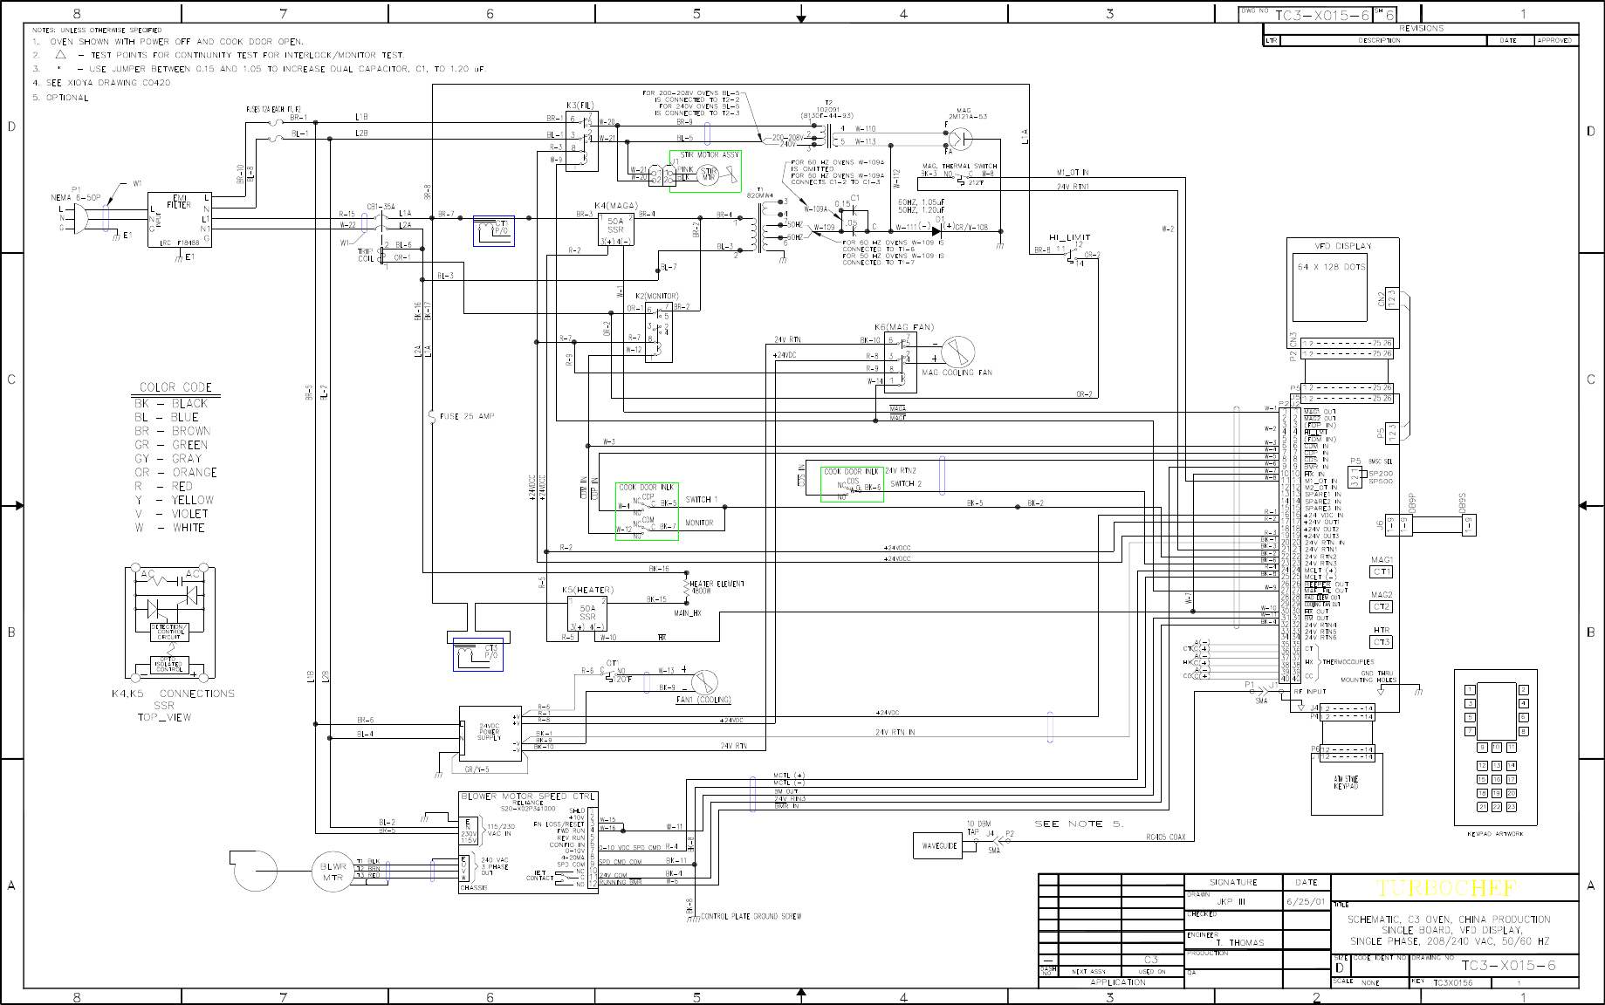Viewport: 1605px width, 1005px height.
Task: Select the BLWR MTR motor circle
Action: [x=333, y=871]
